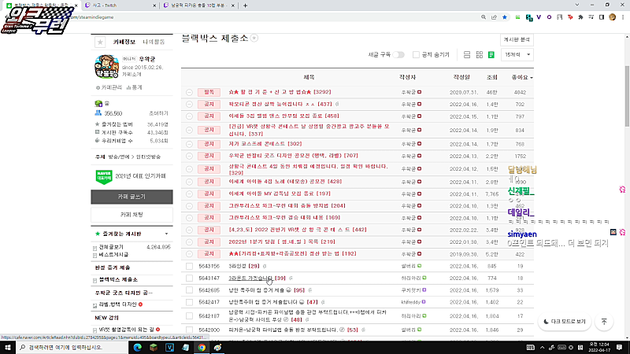Switch to the album grid view icon
This screenshot has width=630, height=354.
coord(480,54)
